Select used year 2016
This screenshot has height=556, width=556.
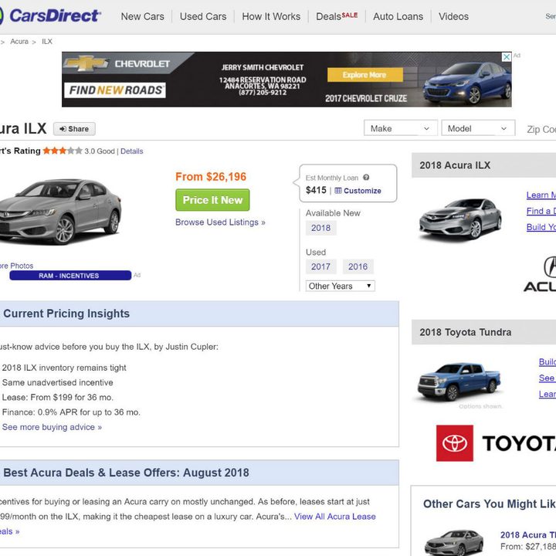point(358,266)
